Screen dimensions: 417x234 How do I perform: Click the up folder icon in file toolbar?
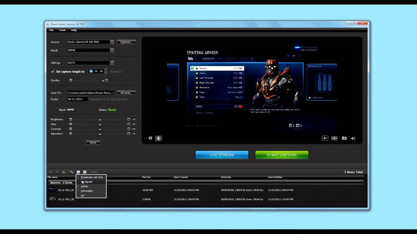coord(64,172)
